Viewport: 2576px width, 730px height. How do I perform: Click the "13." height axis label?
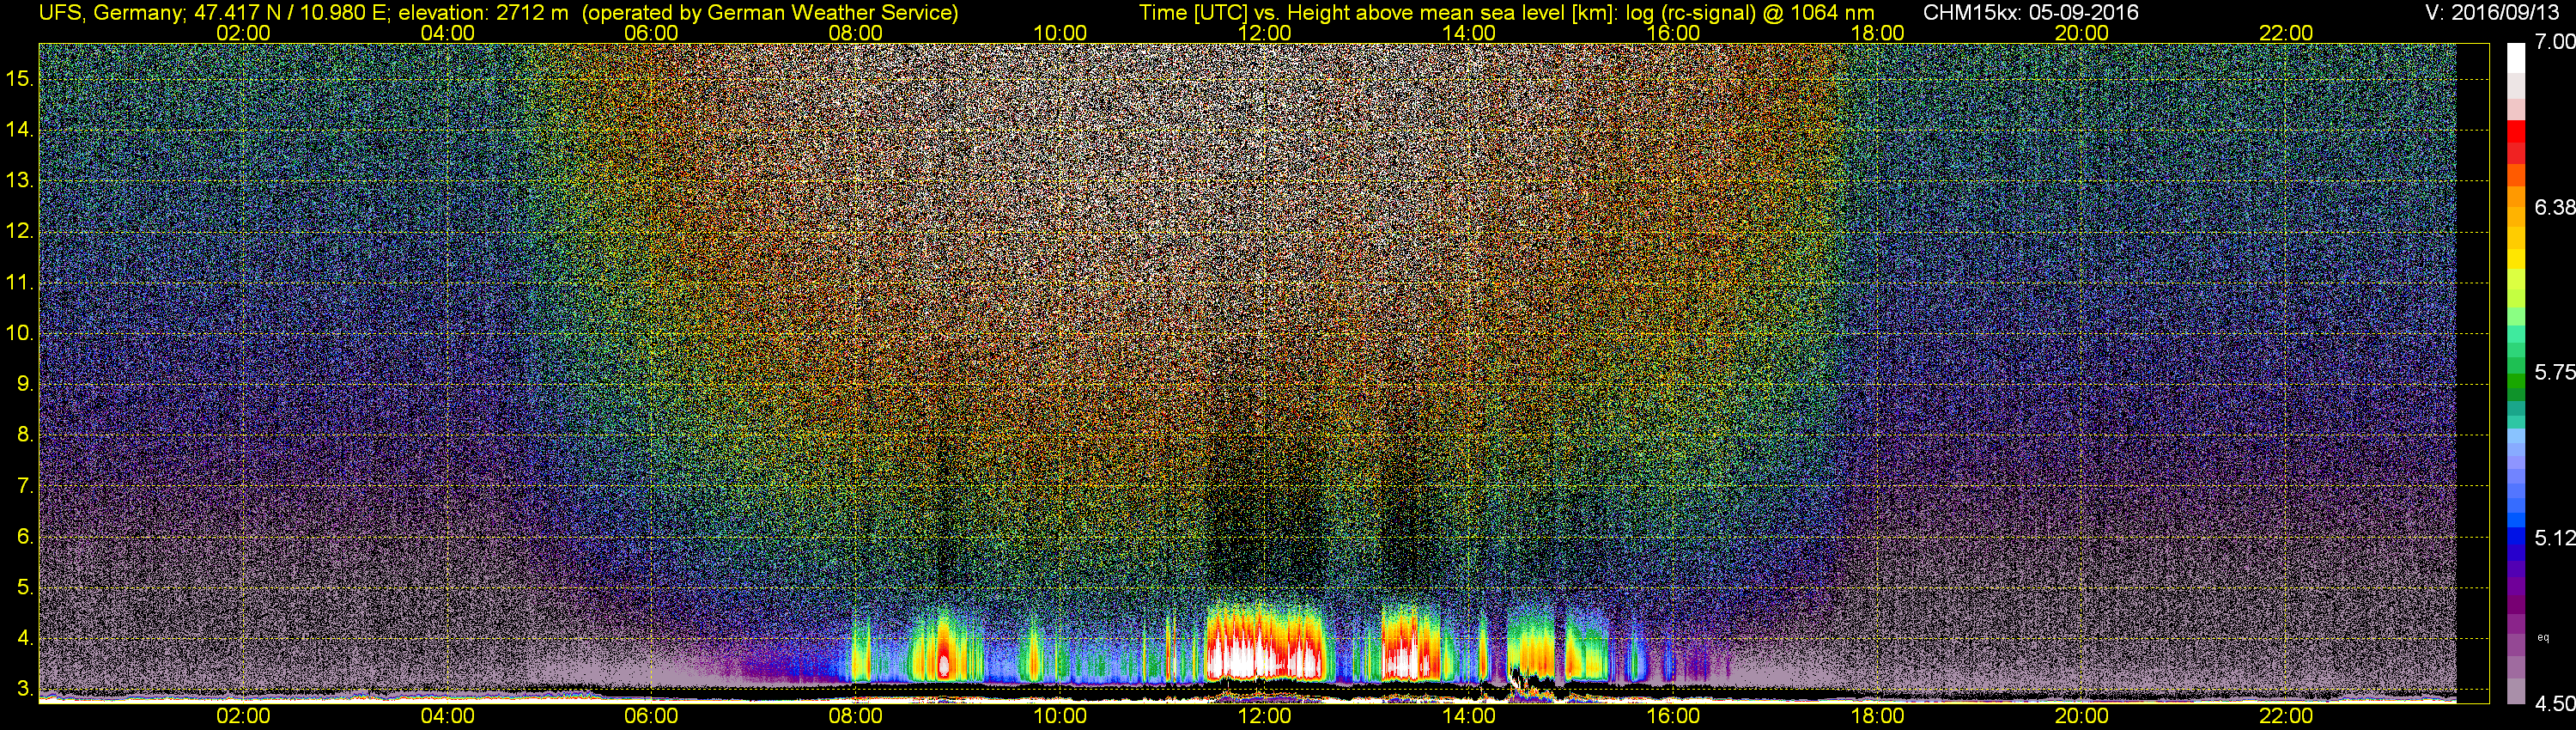point(20,181)
